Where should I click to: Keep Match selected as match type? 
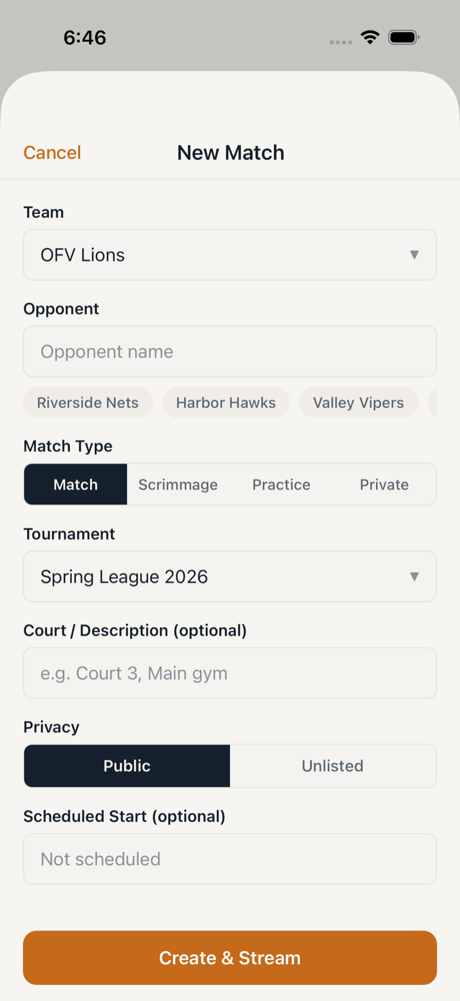[x=75, y=484]
